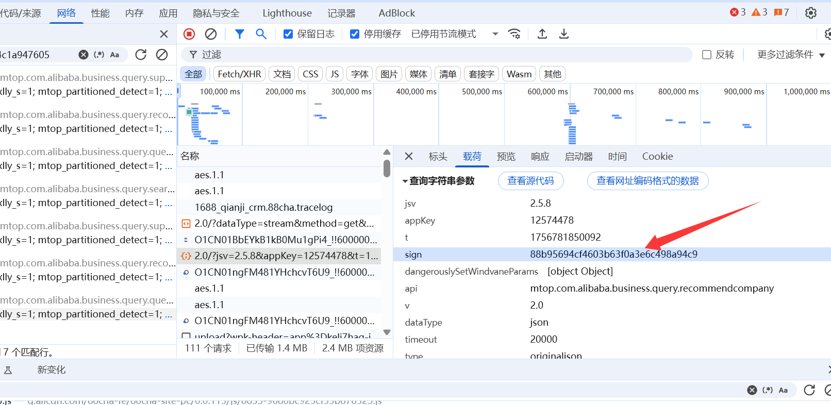This screenshot has height=405, width=831.
Task: Switch to 网络 panel tab
Action: pyautogui.click(x=67, y=13)
